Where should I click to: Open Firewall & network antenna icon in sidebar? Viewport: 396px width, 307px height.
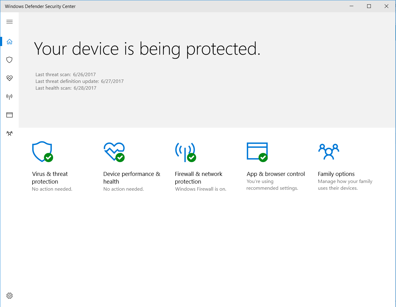[x=10, y=97]
